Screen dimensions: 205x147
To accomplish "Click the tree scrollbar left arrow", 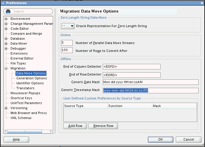I will tap(6, 131).
